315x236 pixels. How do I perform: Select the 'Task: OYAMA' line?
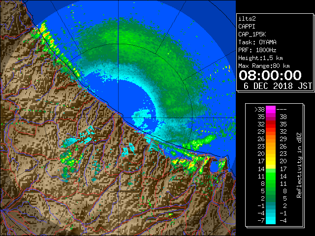pyautogui.click(x=257, y=42)
